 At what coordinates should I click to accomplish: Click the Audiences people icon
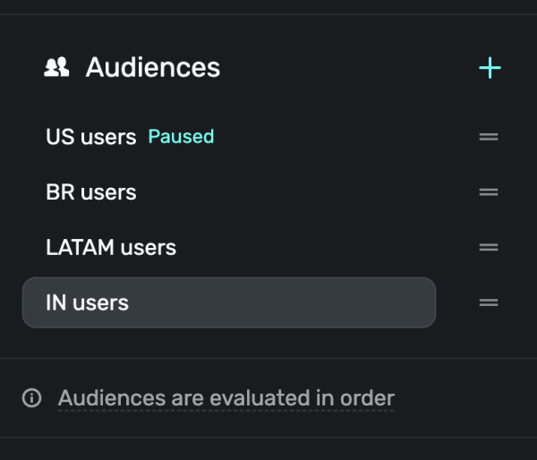56,67
